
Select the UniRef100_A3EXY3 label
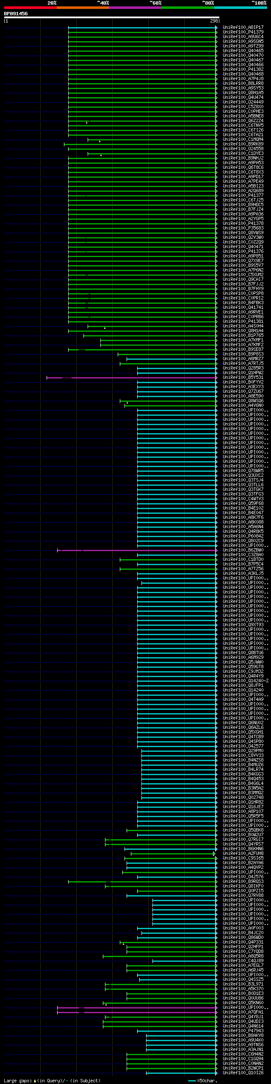coord(243,387)
